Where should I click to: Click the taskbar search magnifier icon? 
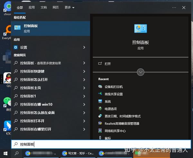(x=16, y=153)
